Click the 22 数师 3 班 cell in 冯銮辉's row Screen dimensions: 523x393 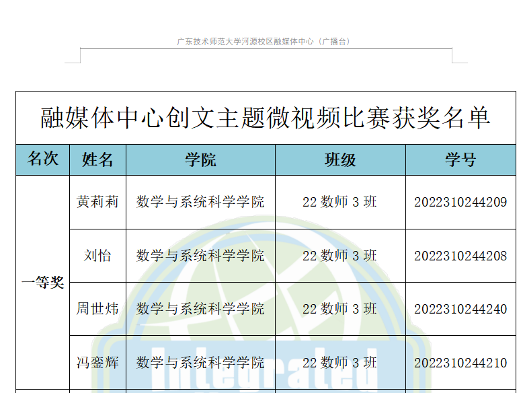pos(340,363)
